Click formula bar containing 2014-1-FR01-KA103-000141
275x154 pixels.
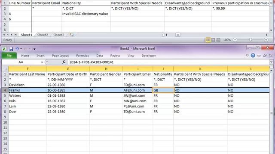pos(168,62)
